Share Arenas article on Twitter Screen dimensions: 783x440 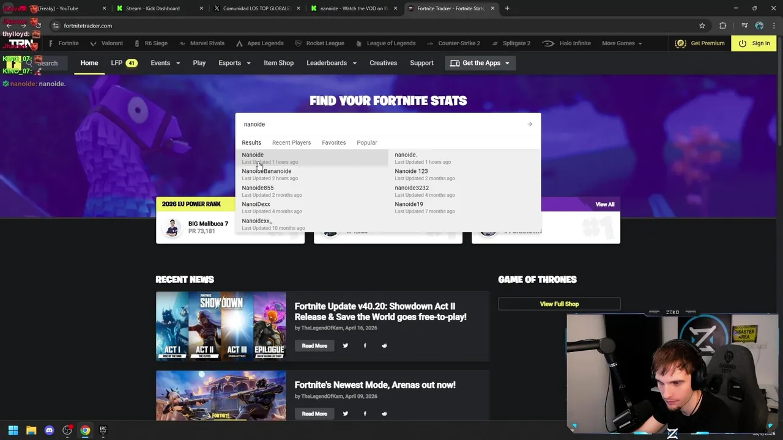(x=346, y=414)
